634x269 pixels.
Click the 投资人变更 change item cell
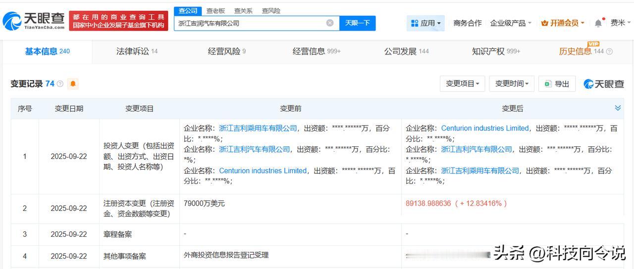139,156
